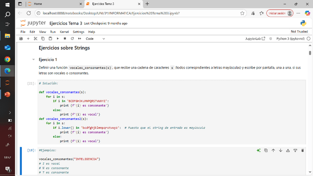
Task: Open the browser tab actions dropdown arrow
Action: coord(20,4)
